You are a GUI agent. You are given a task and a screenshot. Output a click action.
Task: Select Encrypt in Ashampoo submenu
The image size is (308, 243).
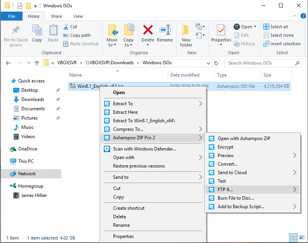225,147
